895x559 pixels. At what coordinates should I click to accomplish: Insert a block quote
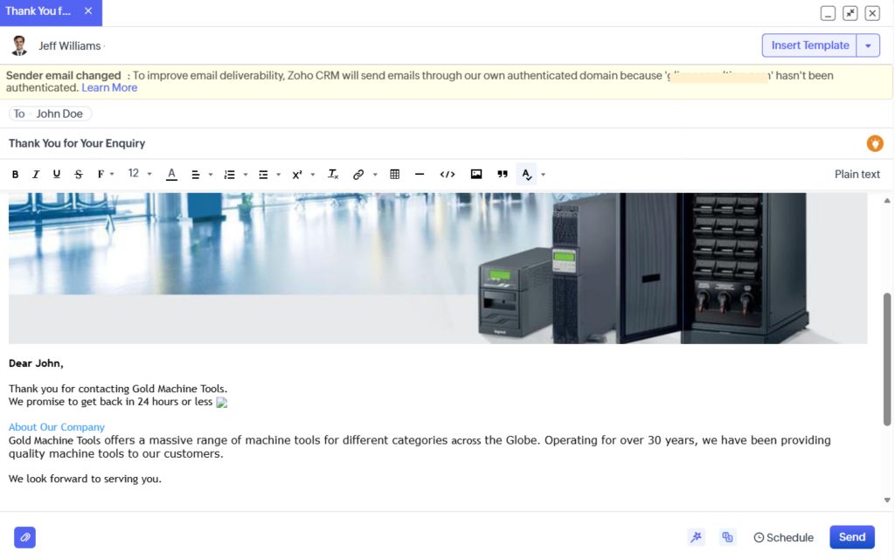coord(503,175)
